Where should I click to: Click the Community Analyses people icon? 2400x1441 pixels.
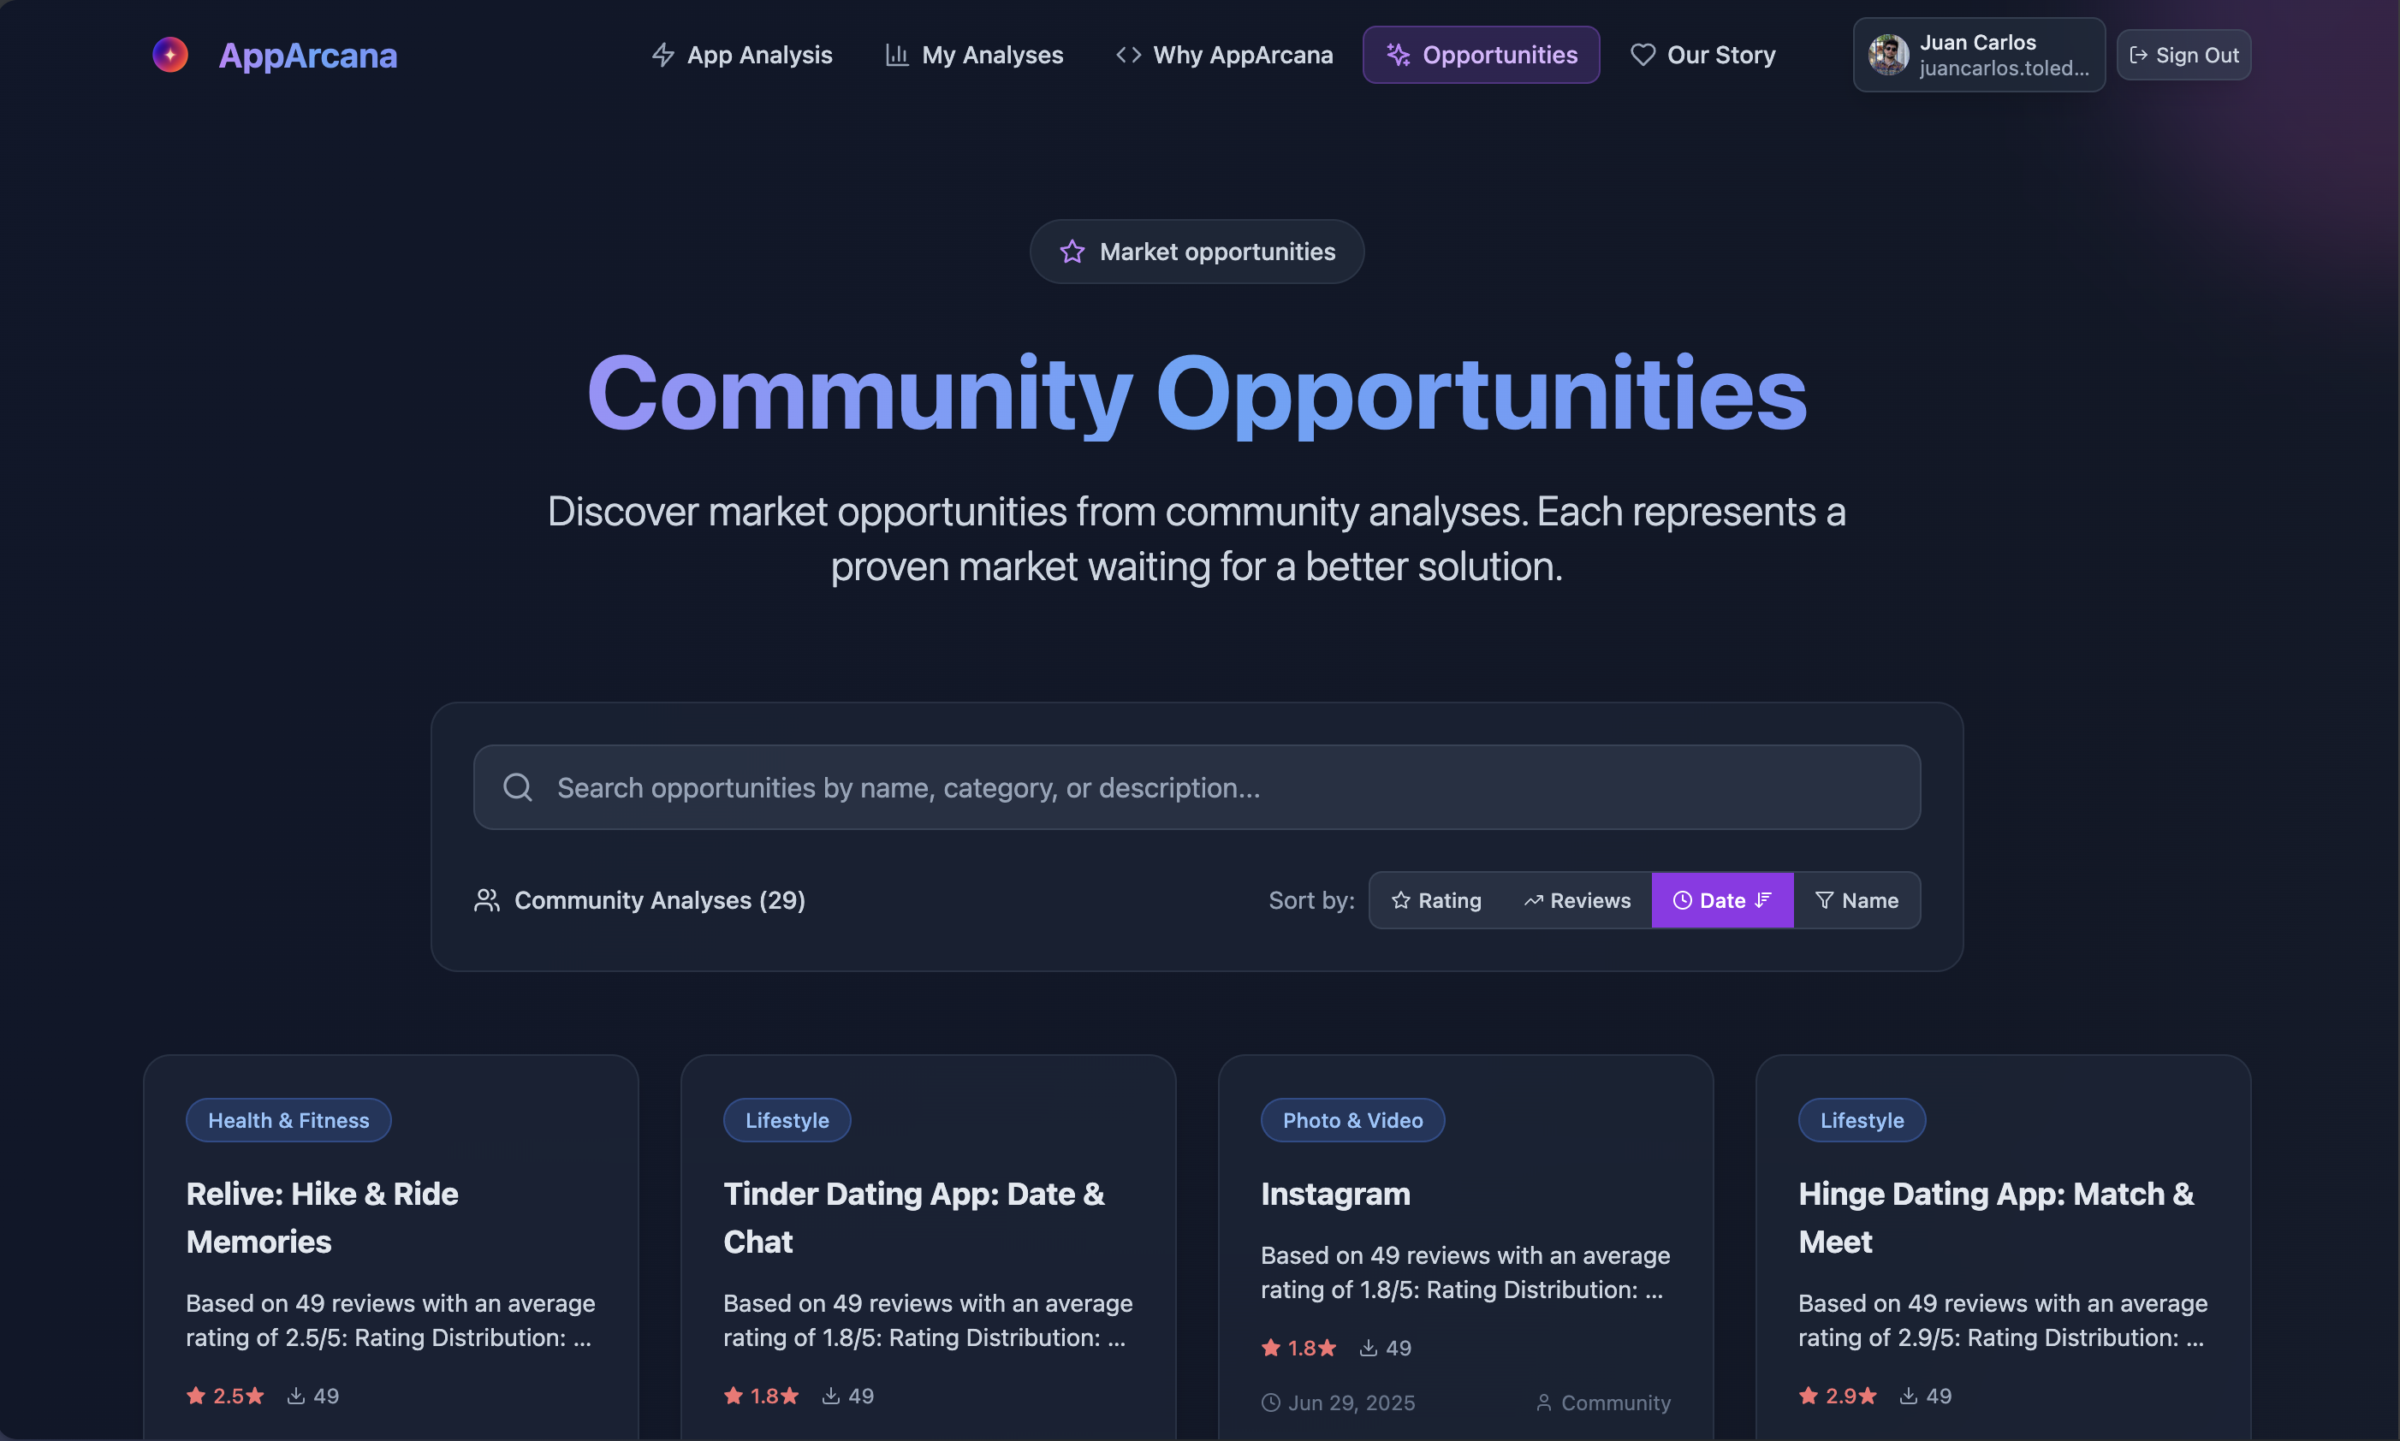[x=487, y=900]
